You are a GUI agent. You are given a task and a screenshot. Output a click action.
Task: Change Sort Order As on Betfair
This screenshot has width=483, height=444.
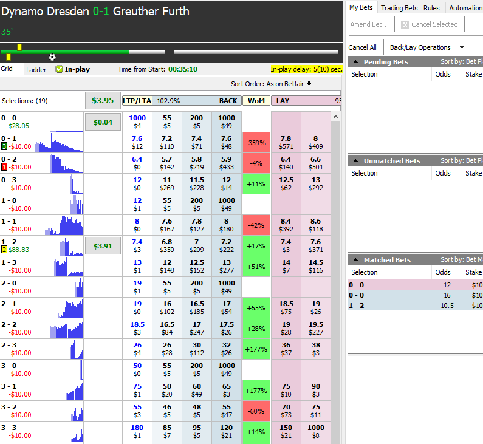pyautogui.click(x=271, y=84)
